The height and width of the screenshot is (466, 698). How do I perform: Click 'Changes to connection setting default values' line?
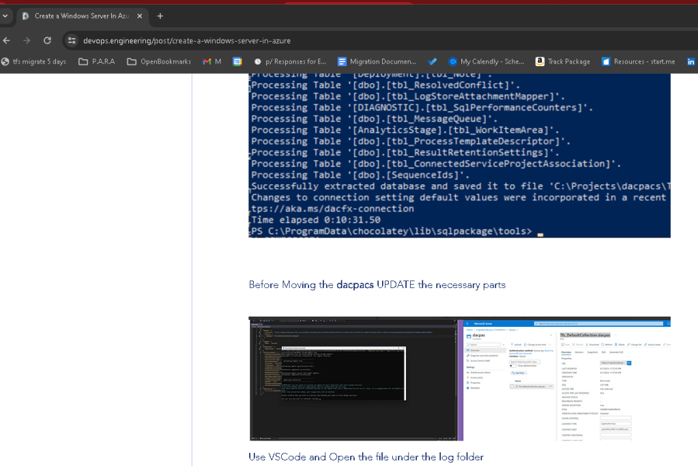[461, 198]
